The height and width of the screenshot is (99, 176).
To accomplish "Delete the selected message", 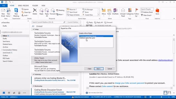I will point(35,12).
